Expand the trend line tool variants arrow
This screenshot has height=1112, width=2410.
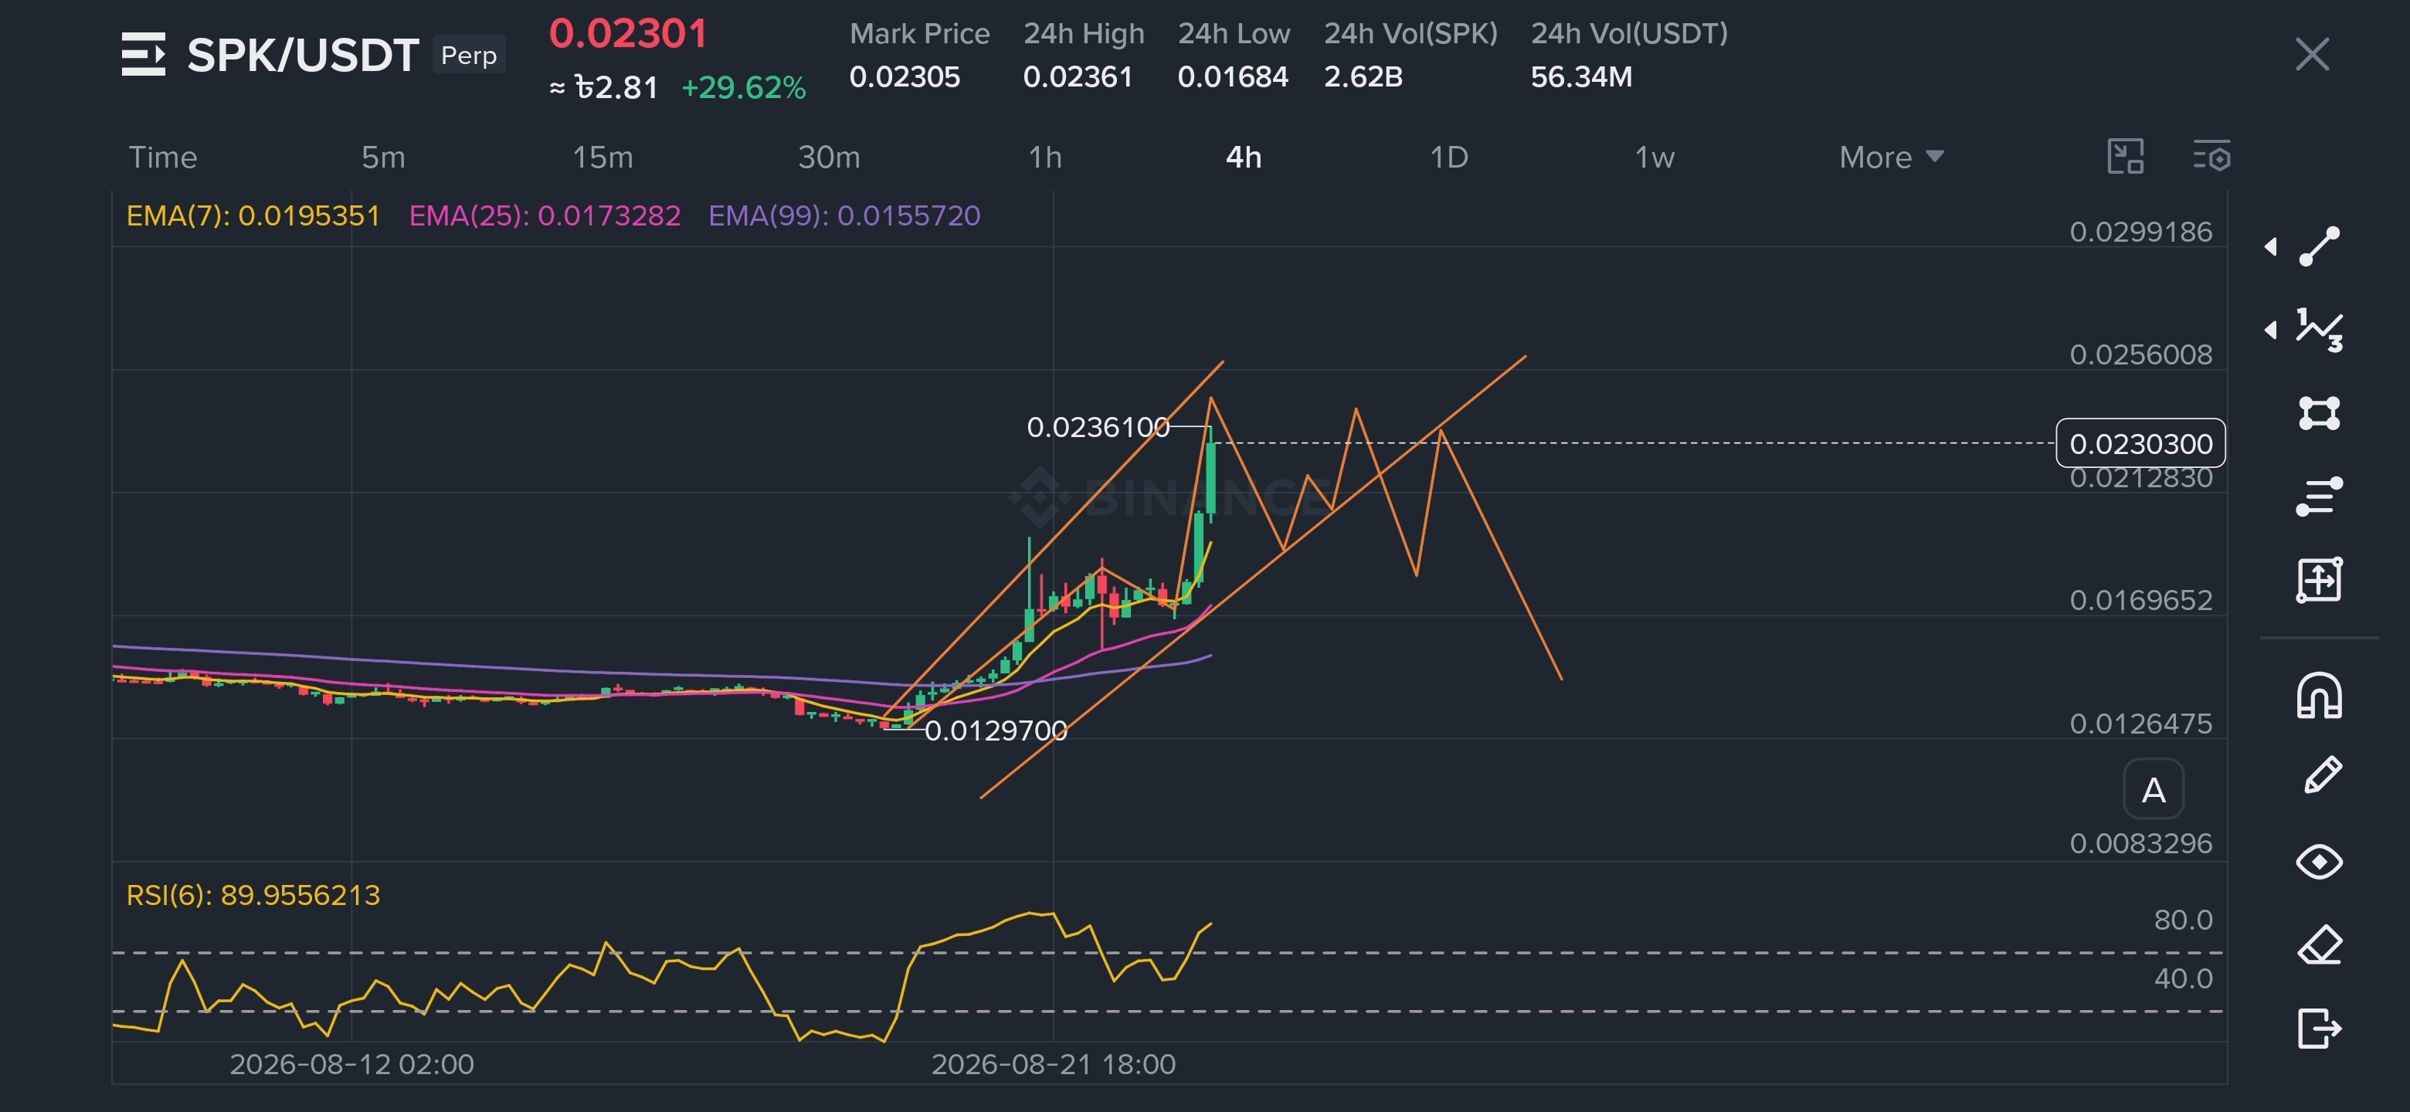(2271, 247)
